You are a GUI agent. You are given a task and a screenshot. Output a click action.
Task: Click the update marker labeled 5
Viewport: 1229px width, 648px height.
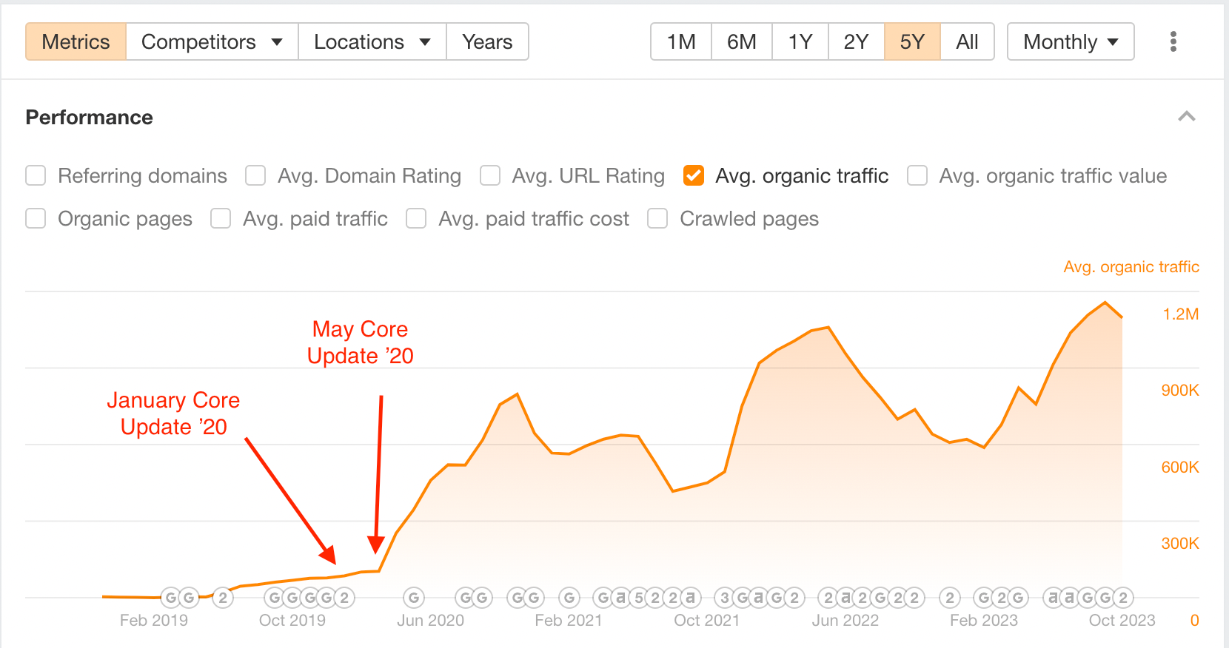tap(639, 597)
